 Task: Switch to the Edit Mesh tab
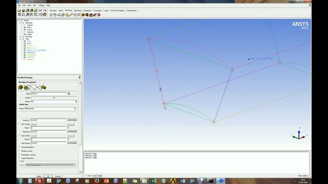[x=78, y=10]
